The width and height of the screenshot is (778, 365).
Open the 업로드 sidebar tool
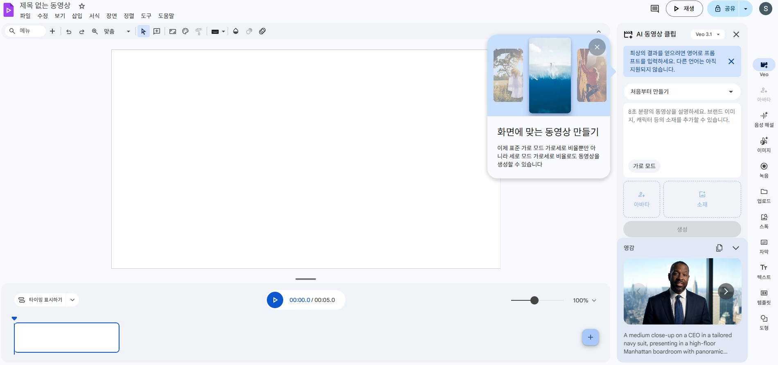pyautogui.click(x=764, y=195)
